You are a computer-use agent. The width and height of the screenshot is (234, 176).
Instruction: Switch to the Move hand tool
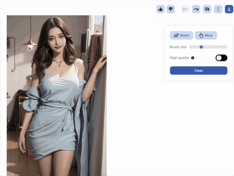pyautogui.click(x=206, y=36)
